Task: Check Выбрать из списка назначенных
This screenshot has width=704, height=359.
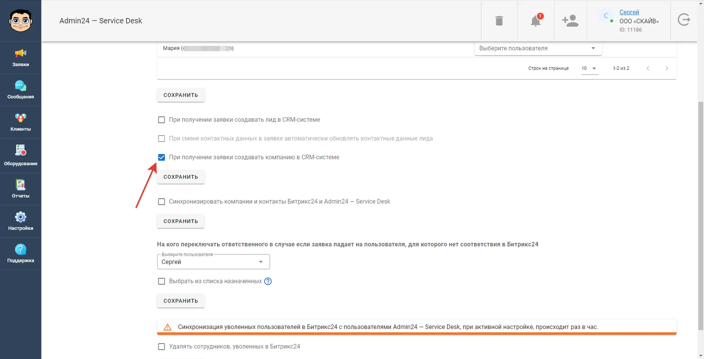Action: coord(161,281)
